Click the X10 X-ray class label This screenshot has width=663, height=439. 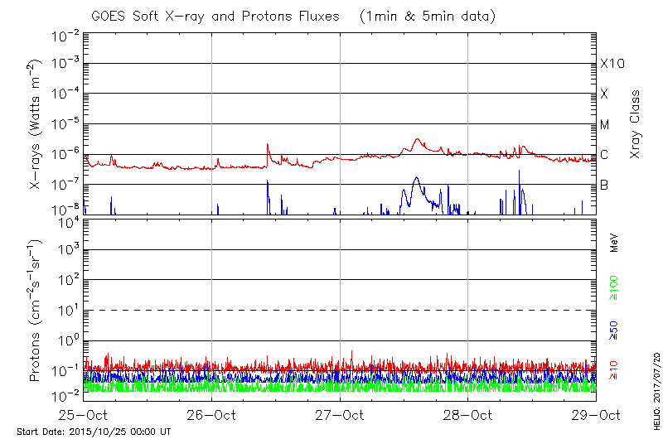[611, 64]
